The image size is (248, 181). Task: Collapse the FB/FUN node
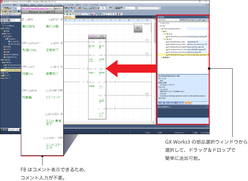tap(1, 60)
